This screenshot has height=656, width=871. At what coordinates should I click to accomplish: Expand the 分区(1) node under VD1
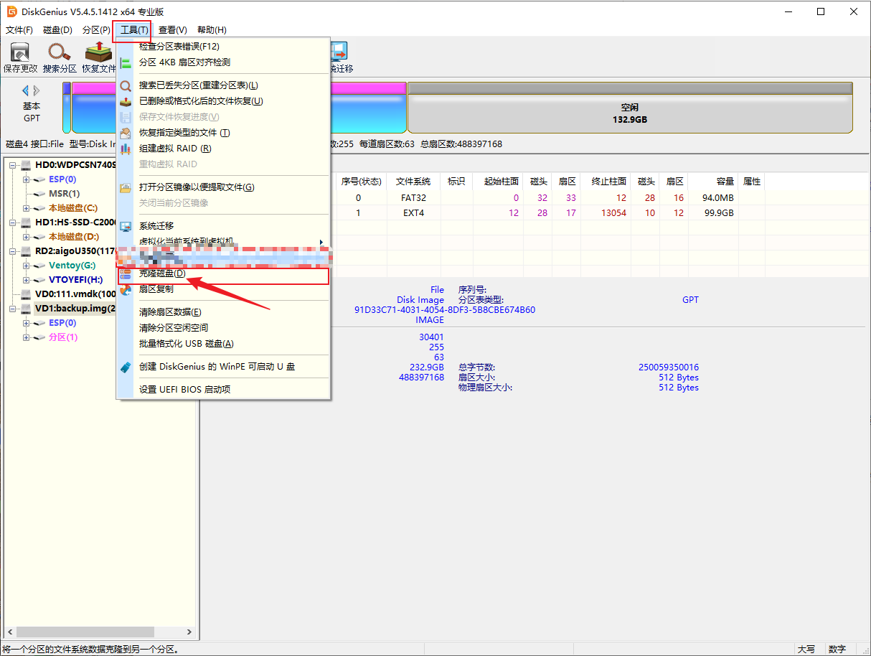(x=27, y=337)
